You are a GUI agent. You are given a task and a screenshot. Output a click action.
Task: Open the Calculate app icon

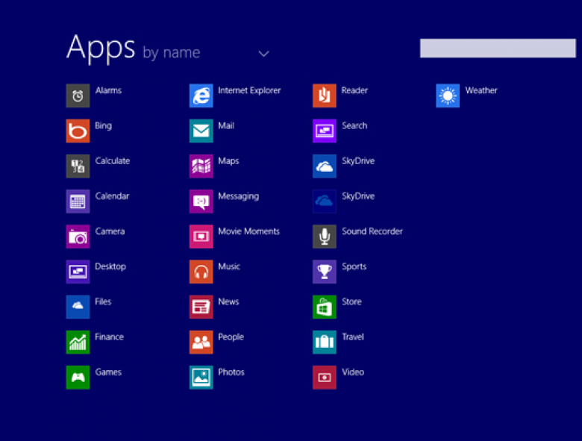pos(78,166)
